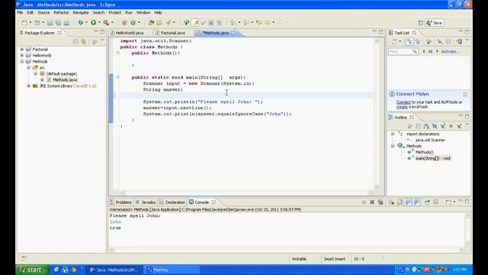This screenshot has height=275, width=488.
Task: Click the Clear Console icon
Action: click(x=391, y=202)
